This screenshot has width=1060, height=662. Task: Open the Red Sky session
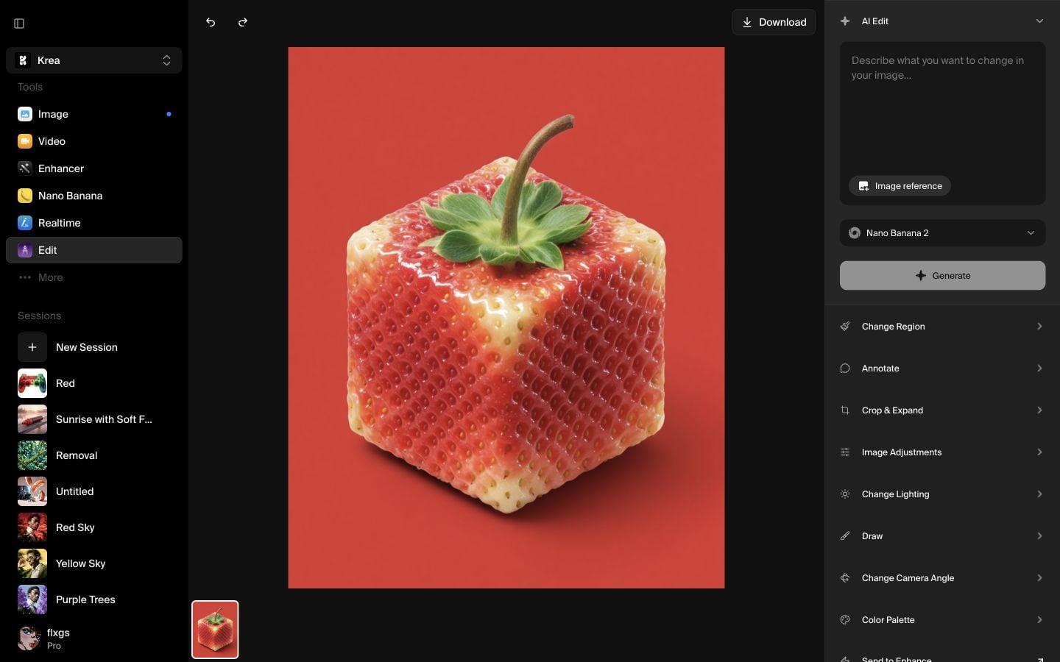[x=94, y=527]
